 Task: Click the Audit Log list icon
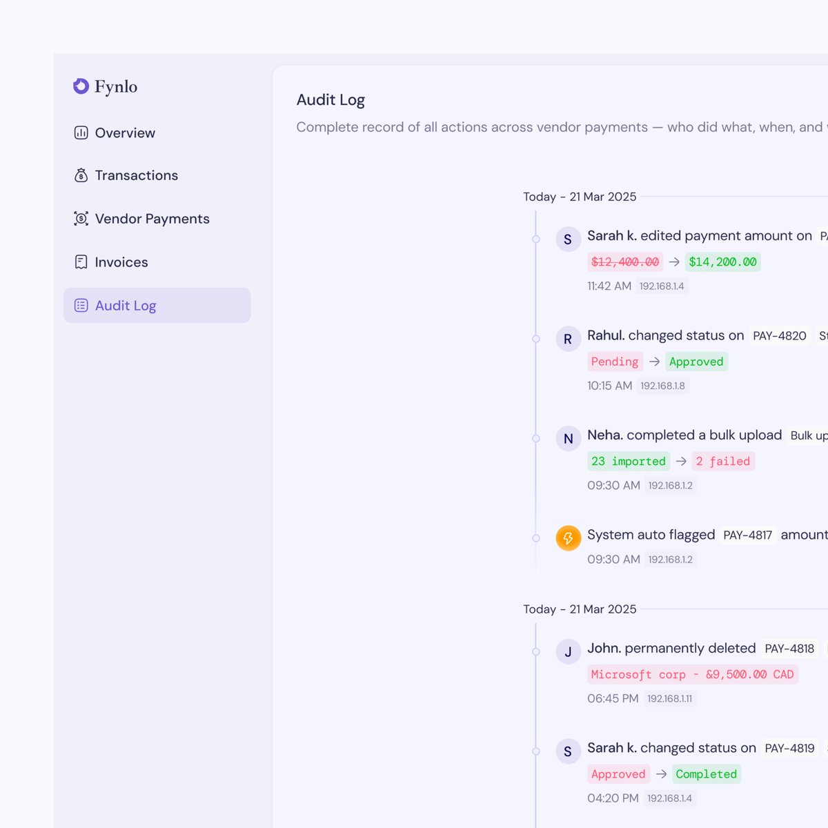coord(81,305)
